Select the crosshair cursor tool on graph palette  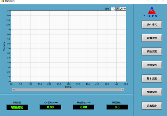click(x=118, y=9)
